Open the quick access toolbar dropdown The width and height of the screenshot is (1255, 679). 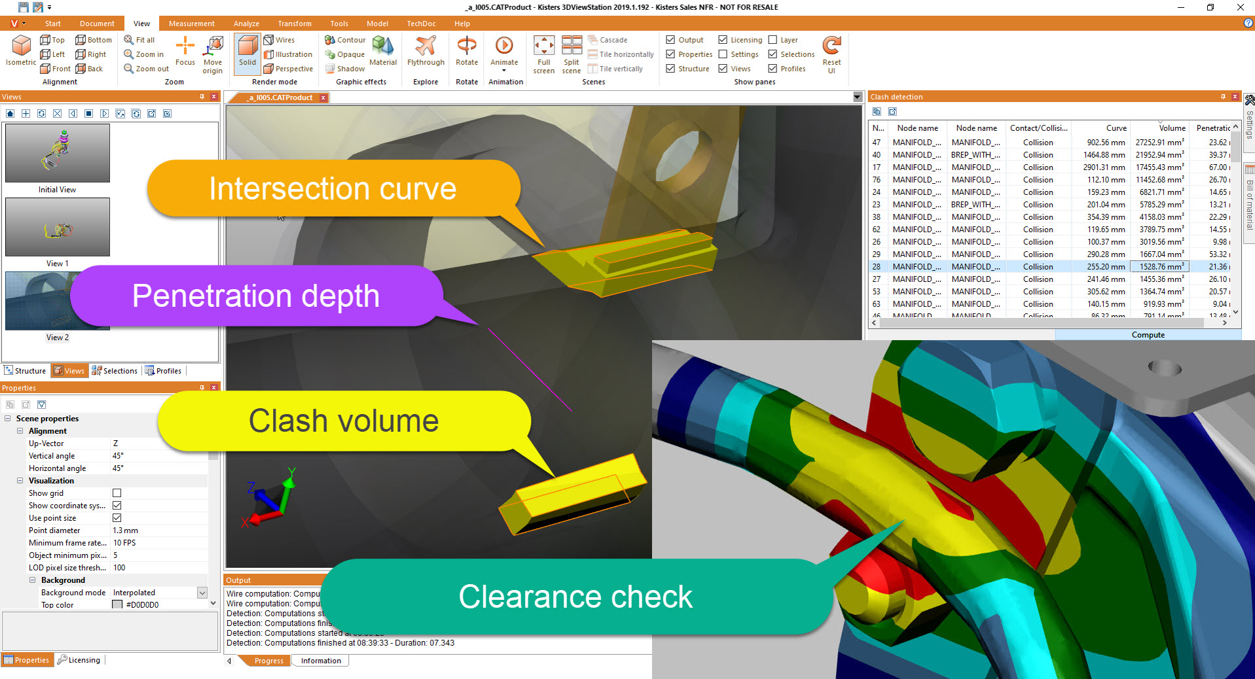click(x=49, y=7)
